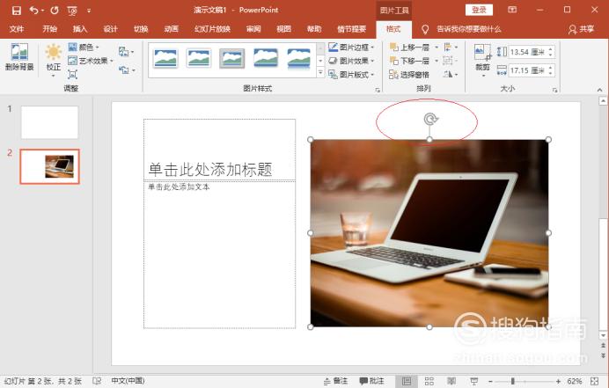Click the Remove Background (删除背景) icon
This screenshot has height=388, width=609.
[x=19, y=57]
